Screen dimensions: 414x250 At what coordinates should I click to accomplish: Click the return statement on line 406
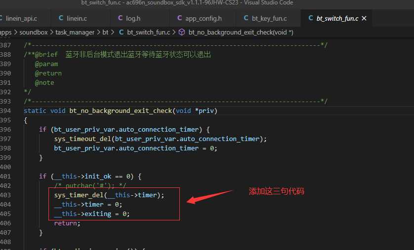[x=67, y=223]
